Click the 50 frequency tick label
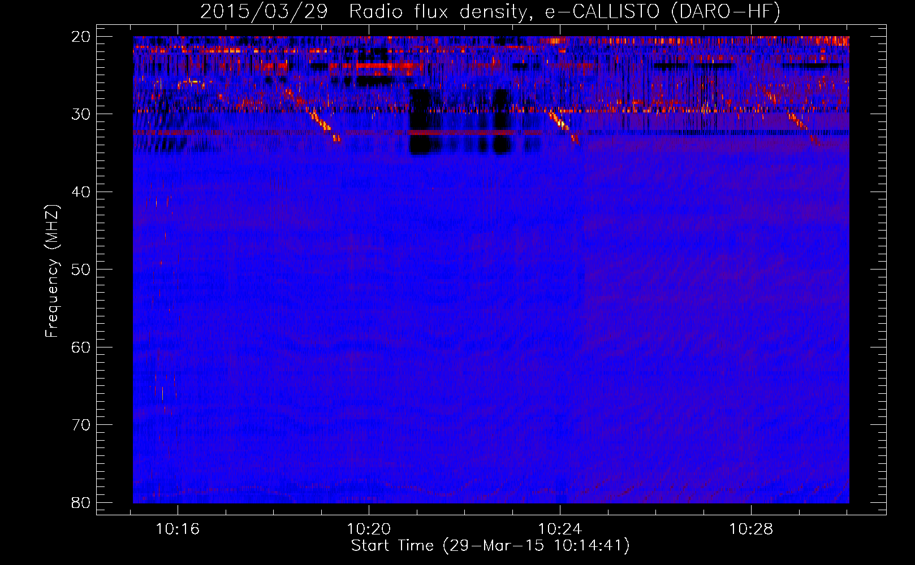The height and width of the screenshot is (565, 915). 81,270
